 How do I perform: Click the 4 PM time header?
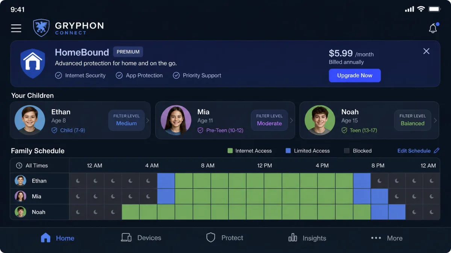click(322, 165)
